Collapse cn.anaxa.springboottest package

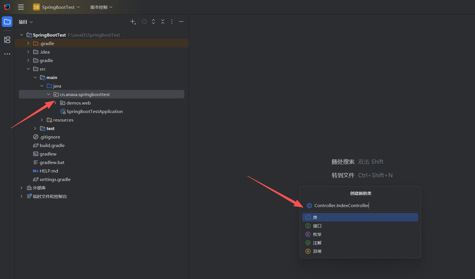[48, 94]
